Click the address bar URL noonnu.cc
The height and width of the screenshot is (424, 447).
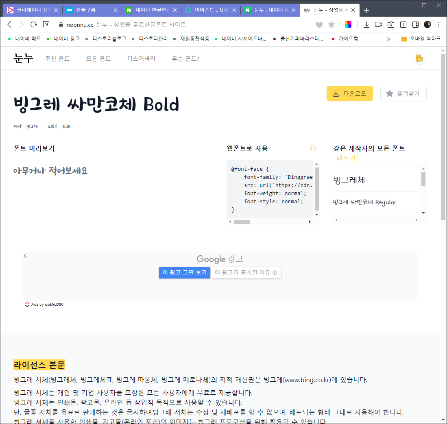point(80,25)
